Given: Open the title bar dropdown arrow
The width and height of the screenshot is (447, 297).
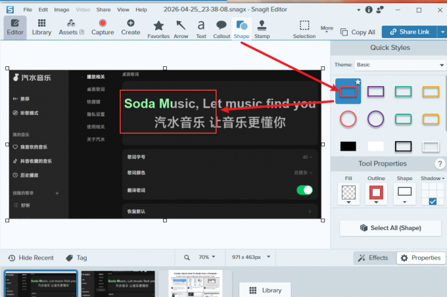Looking at the screenshot, I should (359, 11).
